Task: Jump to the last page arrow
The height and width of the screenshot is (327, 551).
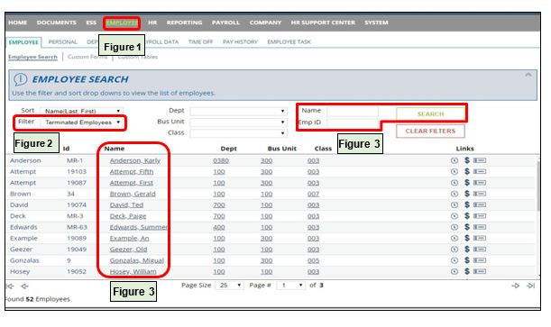Action: [530, 286]
